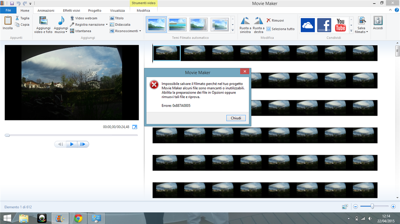This screenshot has height=224, width=400.
Task: Add a Didascalia caption
Action: point(120,25)
